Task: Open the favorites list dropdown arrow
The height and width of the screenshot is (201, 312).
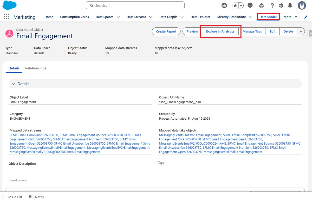Action: pos(241,5)
